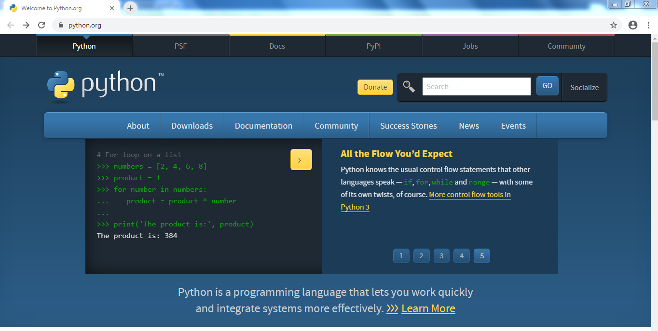The height and width of the screenshot is (331, 658).
Task: Open the Events menu item
Action: pos(513,126)
